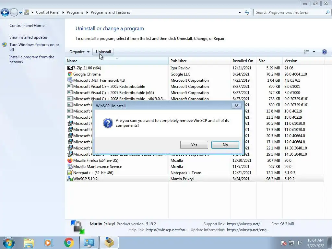Screen dimensions: 332x249
Task: Open the Windows Start menu
Action: [8, 243]
